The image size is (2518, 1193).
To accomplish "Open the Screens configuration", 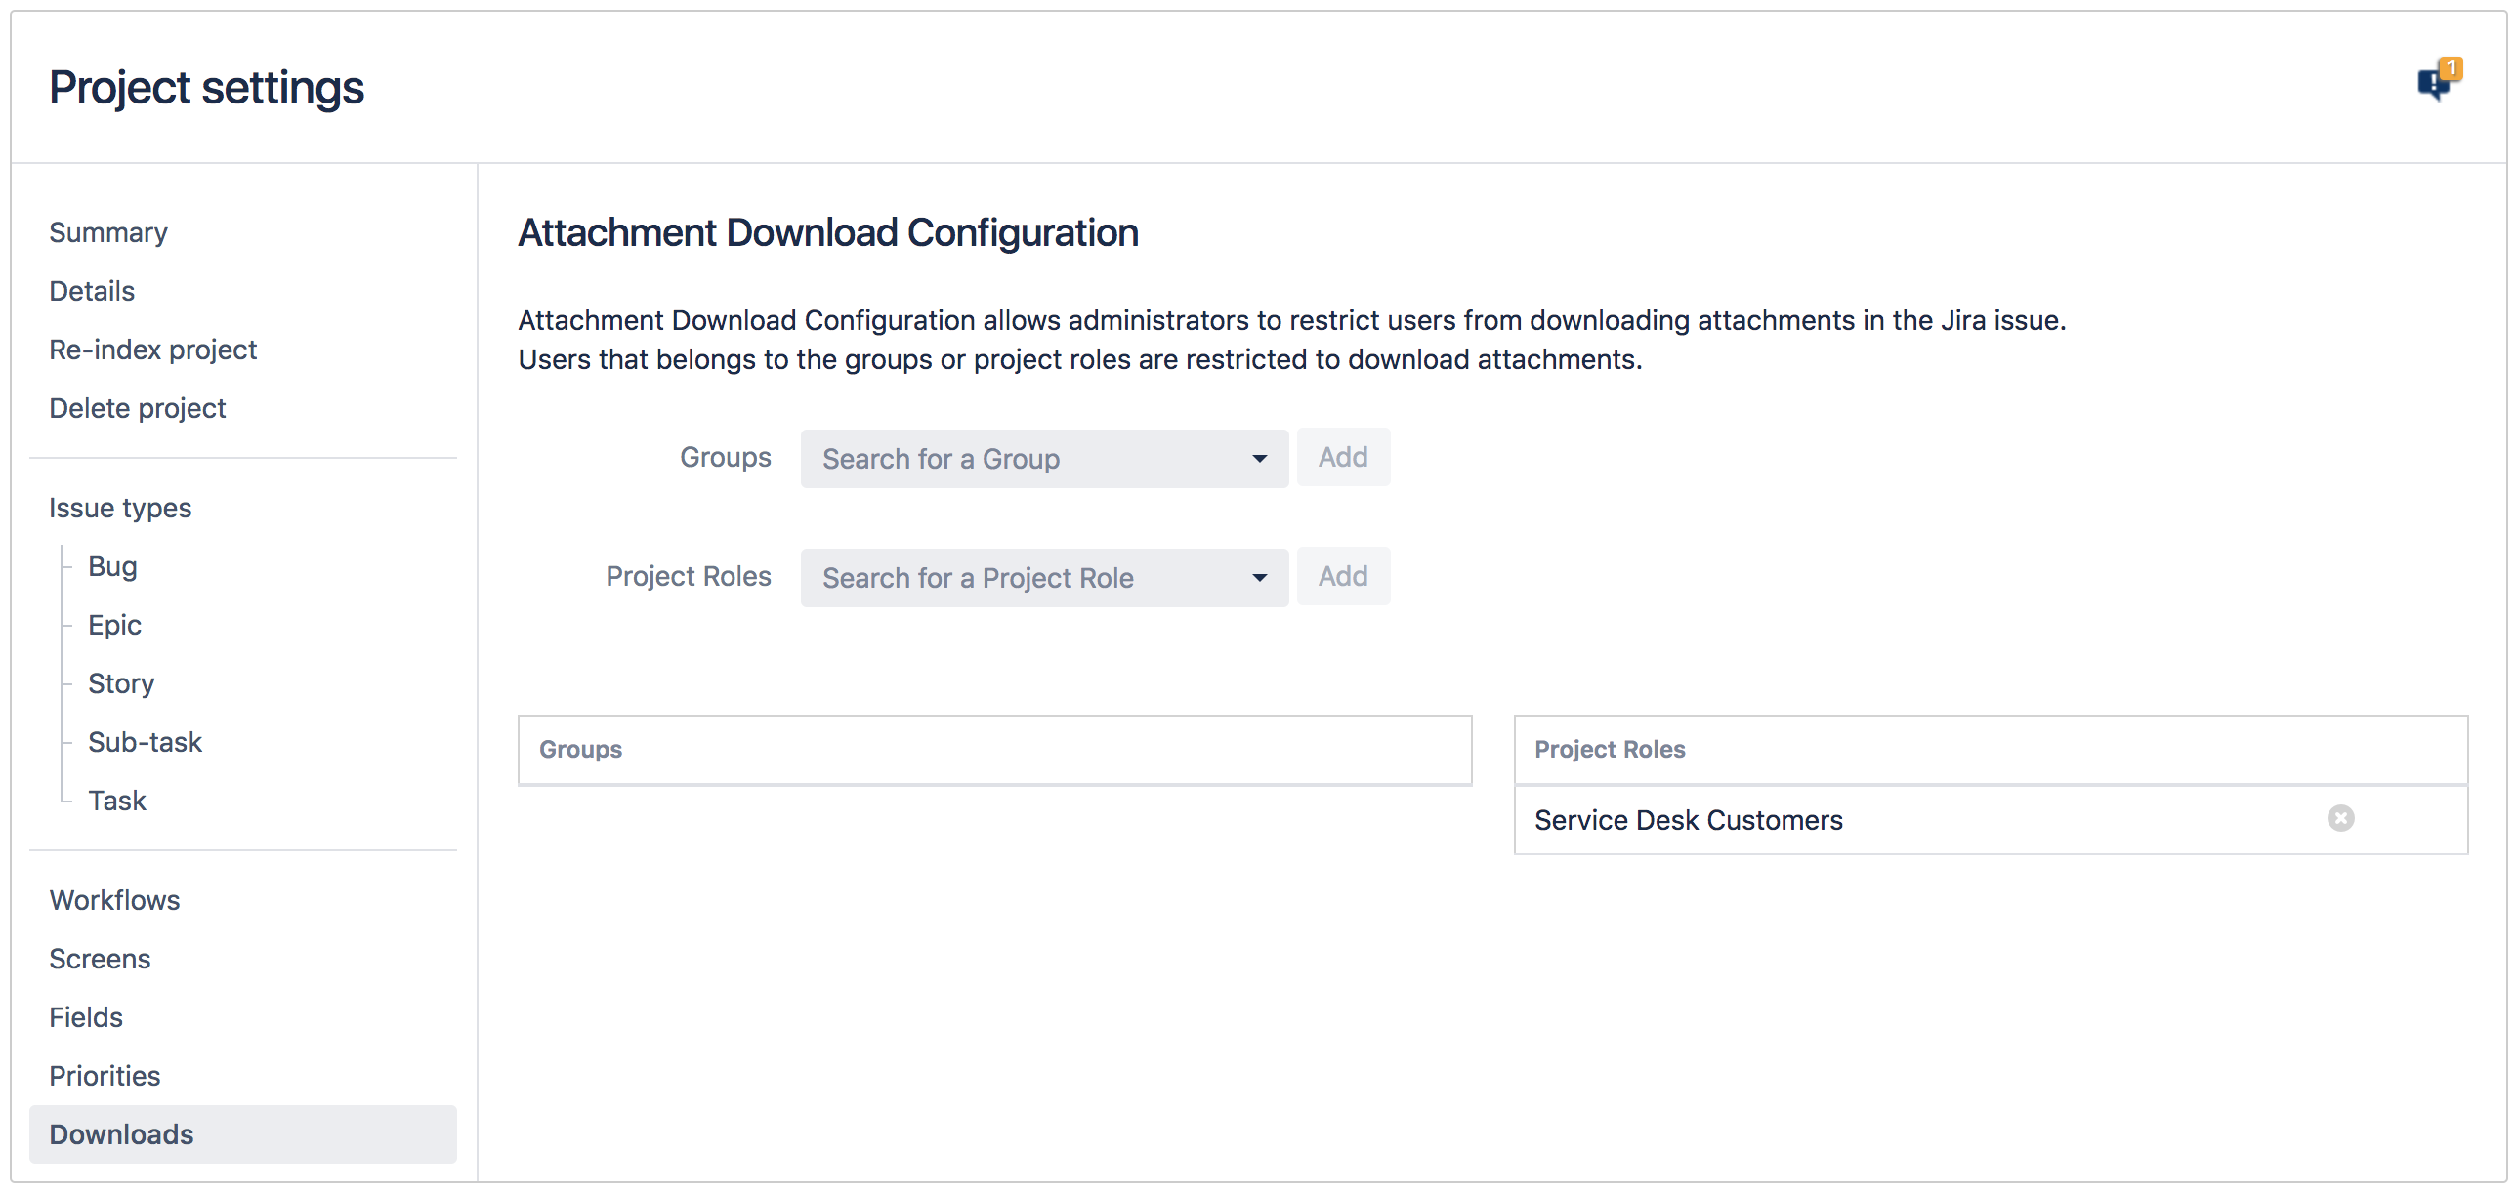I will (100, 959).
